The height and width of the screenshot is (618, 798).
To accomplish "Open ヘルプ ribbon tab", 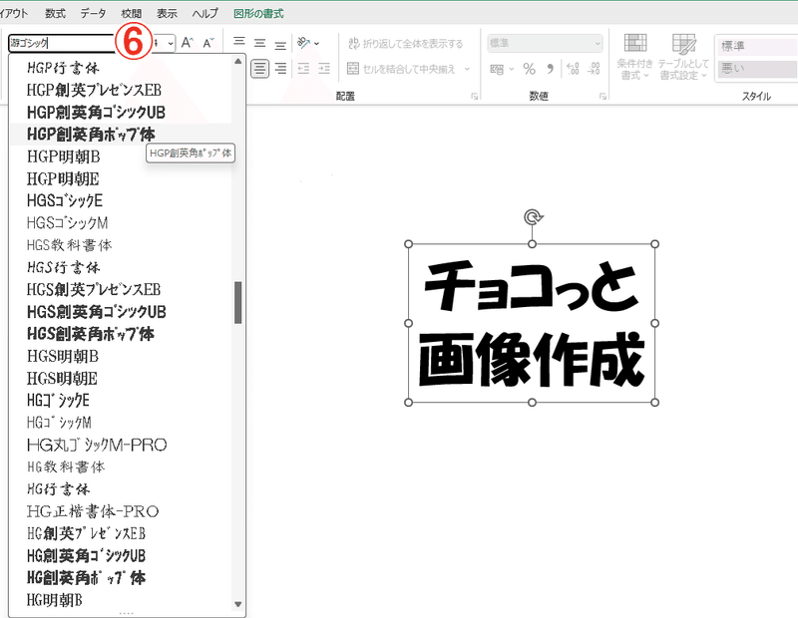I will coord(205,14).
